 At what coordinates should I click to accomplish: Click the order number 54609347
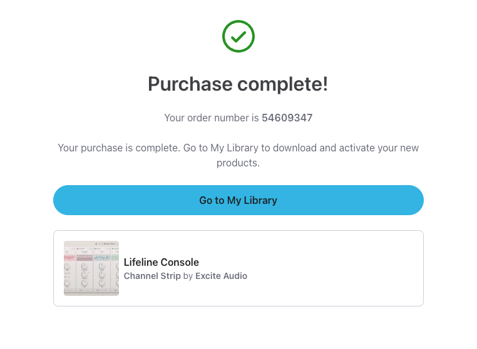(287, 118)
